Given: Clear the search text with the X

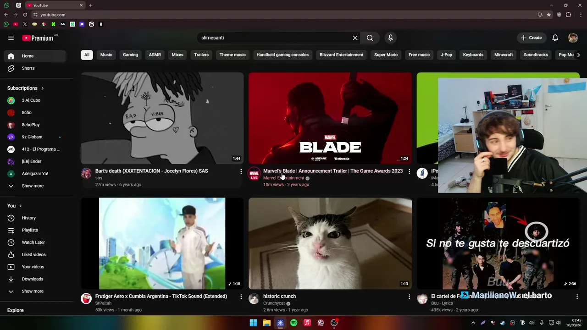Looking at the screenshot, I should 355,38.
